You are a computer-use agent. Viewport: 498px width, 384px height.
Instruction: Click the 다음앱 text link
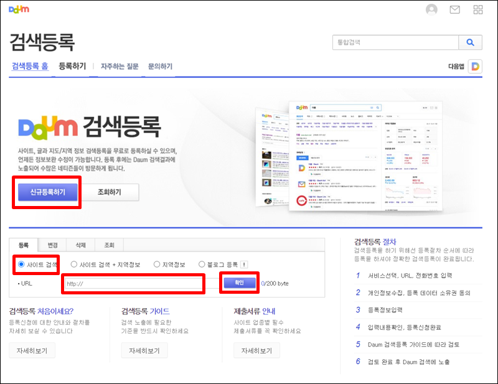pos(456,67)
